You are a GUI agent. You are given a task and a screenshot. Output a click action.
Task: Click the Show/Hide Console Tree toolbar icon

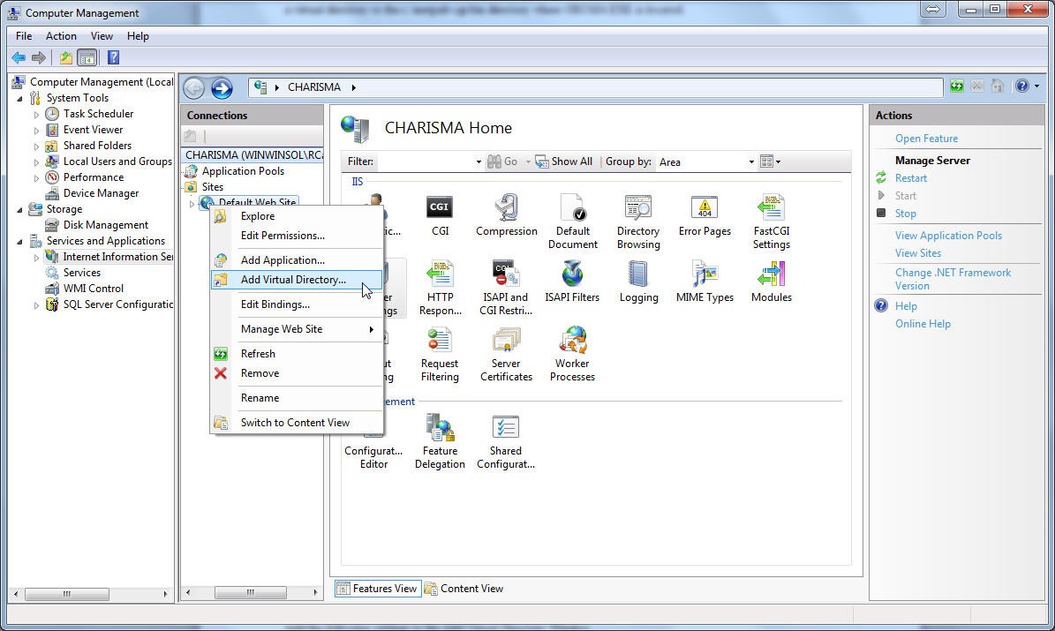(x=87, y=58)
